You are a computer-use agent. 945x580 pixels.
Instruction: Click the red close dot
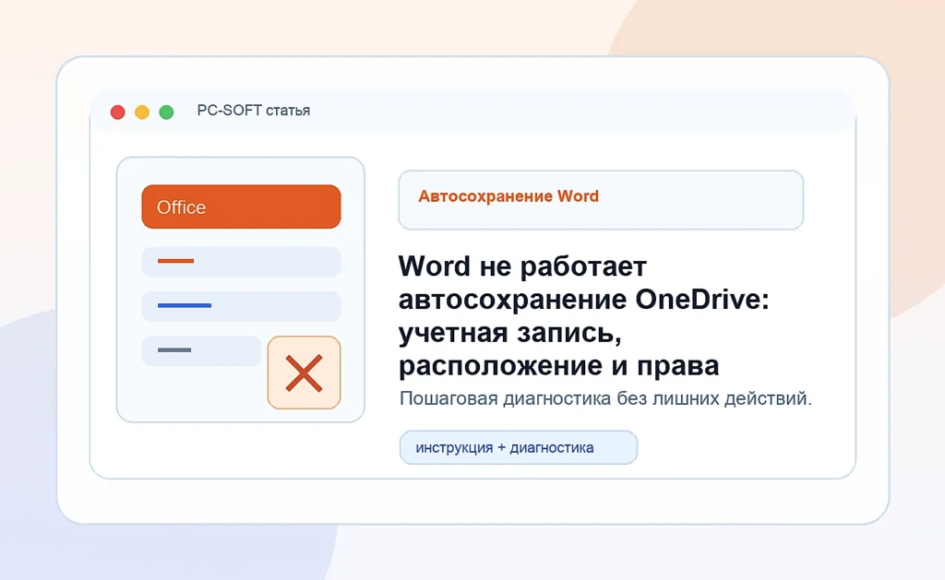[117, 112]
